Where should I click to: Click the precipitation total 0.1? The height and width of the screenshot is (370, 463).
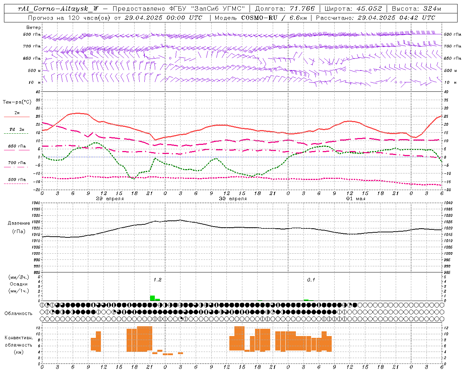pyautogui.click(x=311, y=280)
